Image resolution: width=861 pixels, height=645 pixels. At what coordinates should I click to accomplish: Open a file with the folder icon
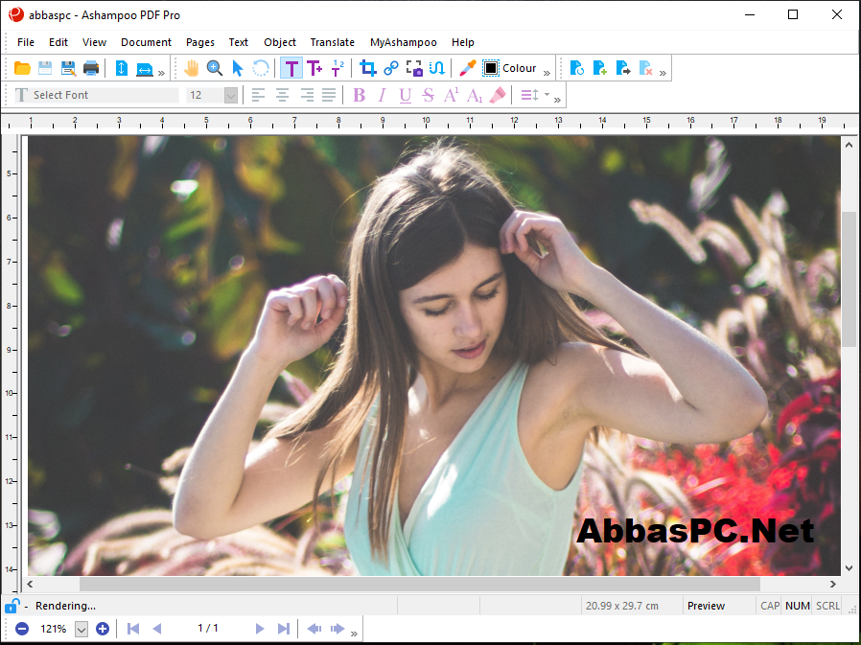pos(22,68)
